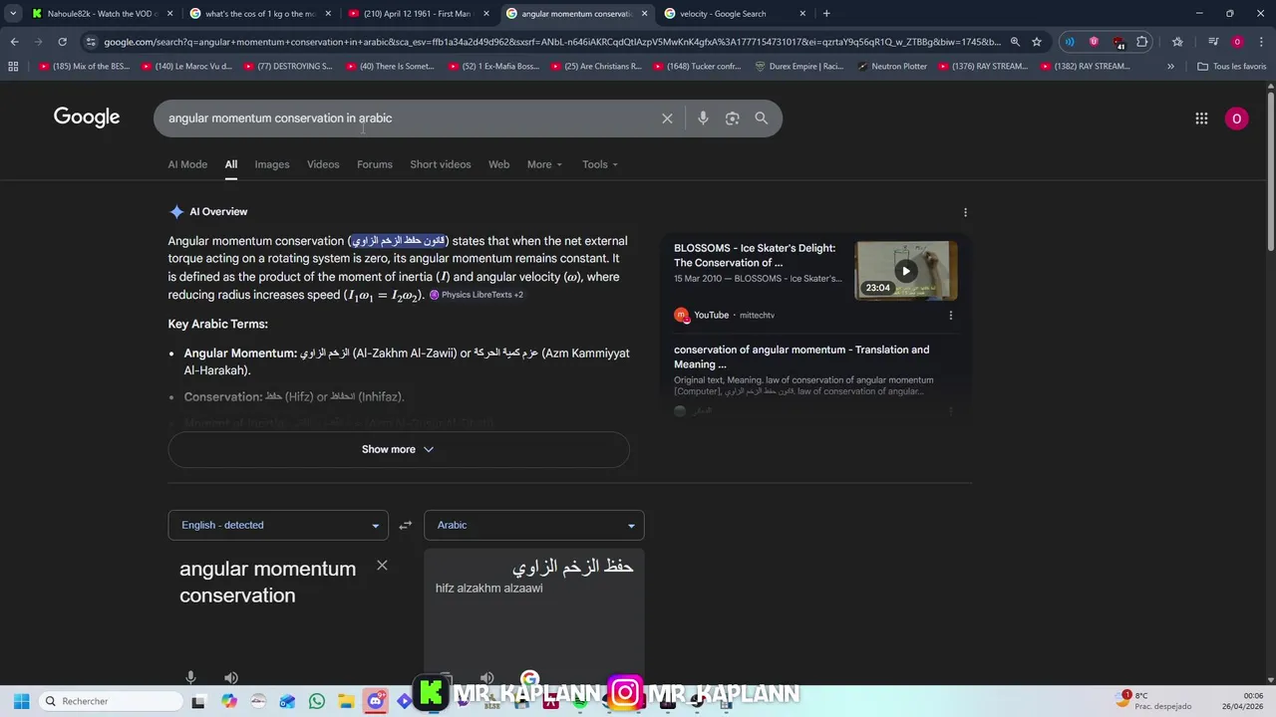Click the Google logo
This screenshot has width=1276, height=717.
click(87, 118)
